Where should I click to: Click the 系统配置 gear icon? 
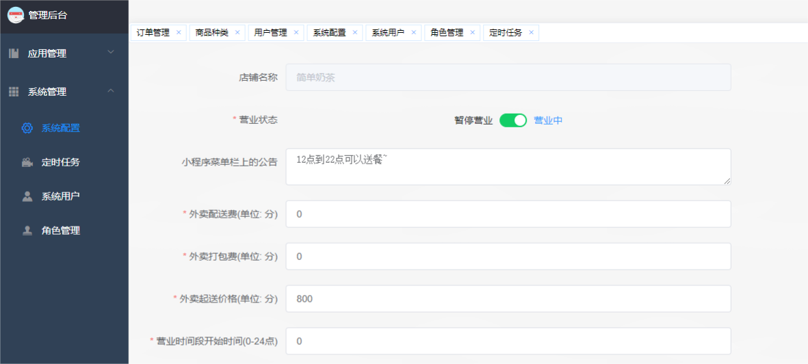pos(27,128)
